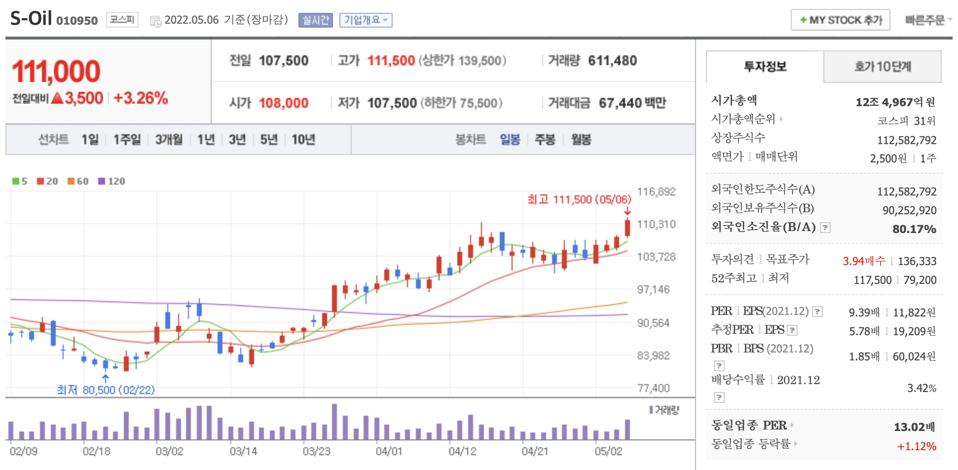
Task: Click the help icon next to 추정PER EPS
Action: click(x=792, y=330)
